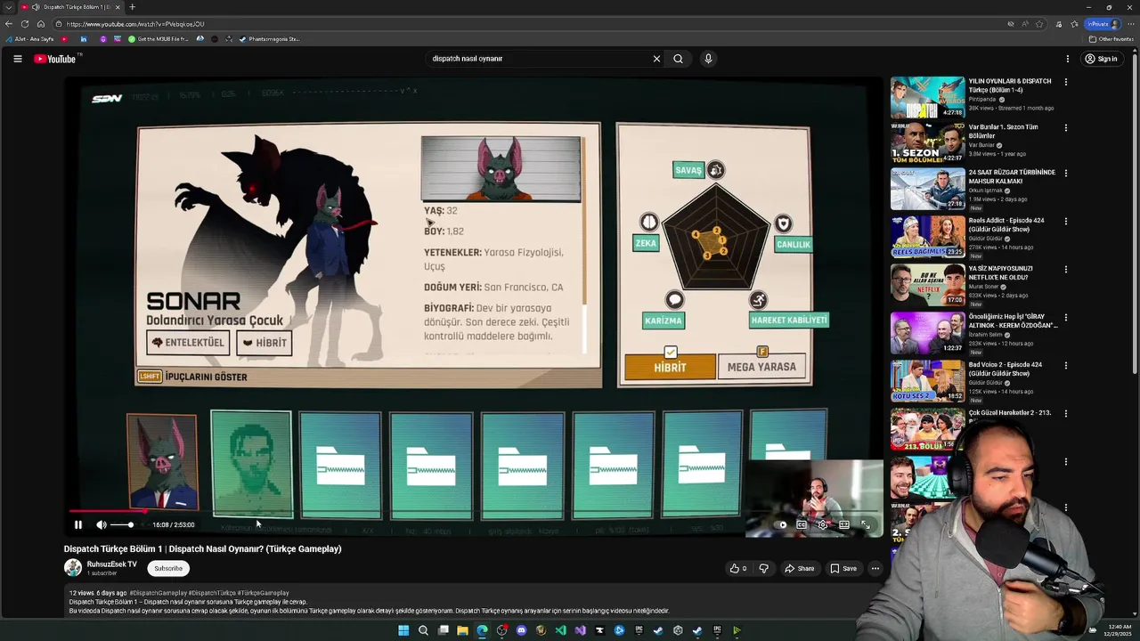Open File Explorer from taskbar

462,630
